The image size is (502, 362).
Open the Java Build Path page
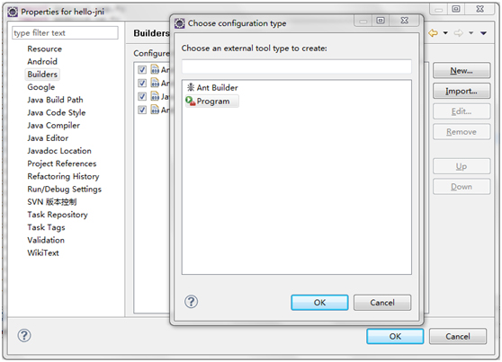[x=55, y=100]
